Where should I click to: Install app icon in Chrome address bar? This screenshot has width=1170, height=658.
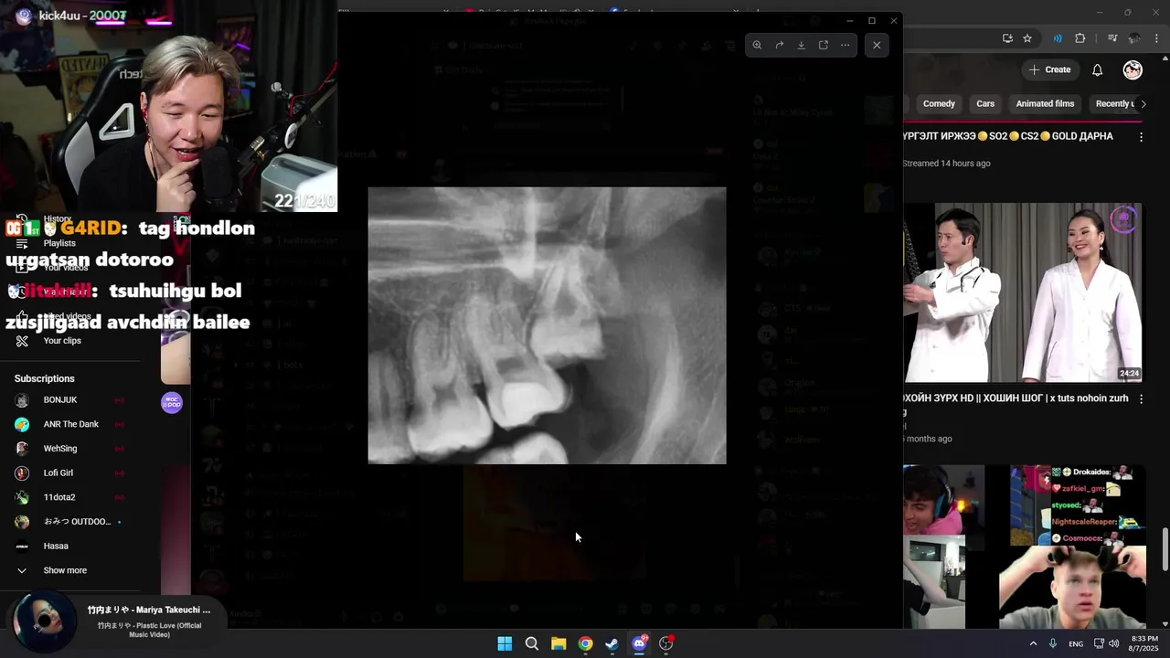pos(1007,38)
